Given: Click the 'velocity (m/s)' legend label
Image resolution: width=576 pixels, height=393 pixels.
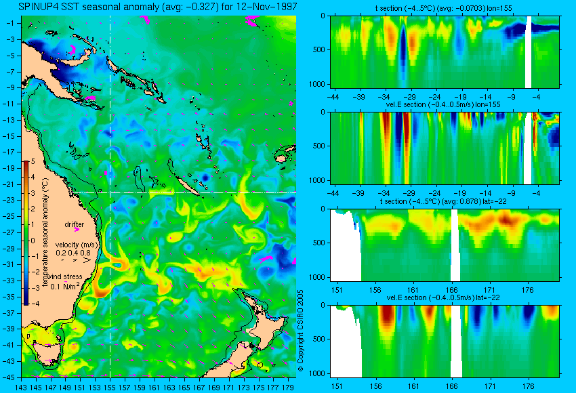Looking at the screenshot, I should tap(77, 245).
